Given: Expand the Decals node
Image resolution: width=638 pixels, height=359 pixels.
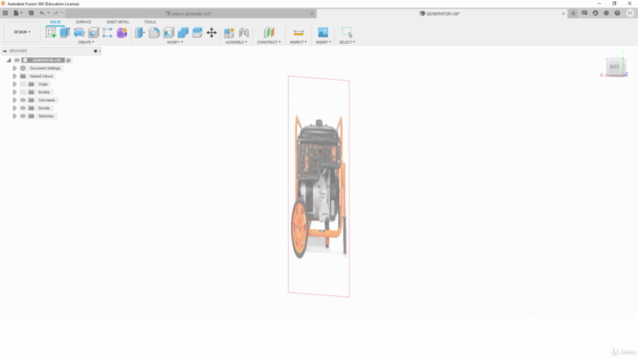Looking at the screenshot, I should point(15,109).
